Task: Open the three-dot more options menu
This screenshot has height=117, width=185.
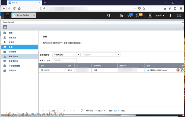Action: click(170, 15)
